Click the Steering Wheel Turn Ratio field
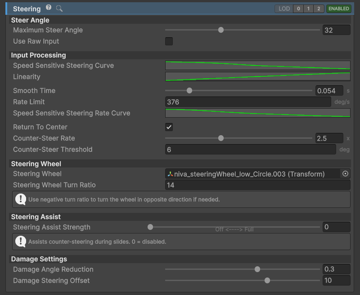Viewport: 360px width, 295px height. 257,185
